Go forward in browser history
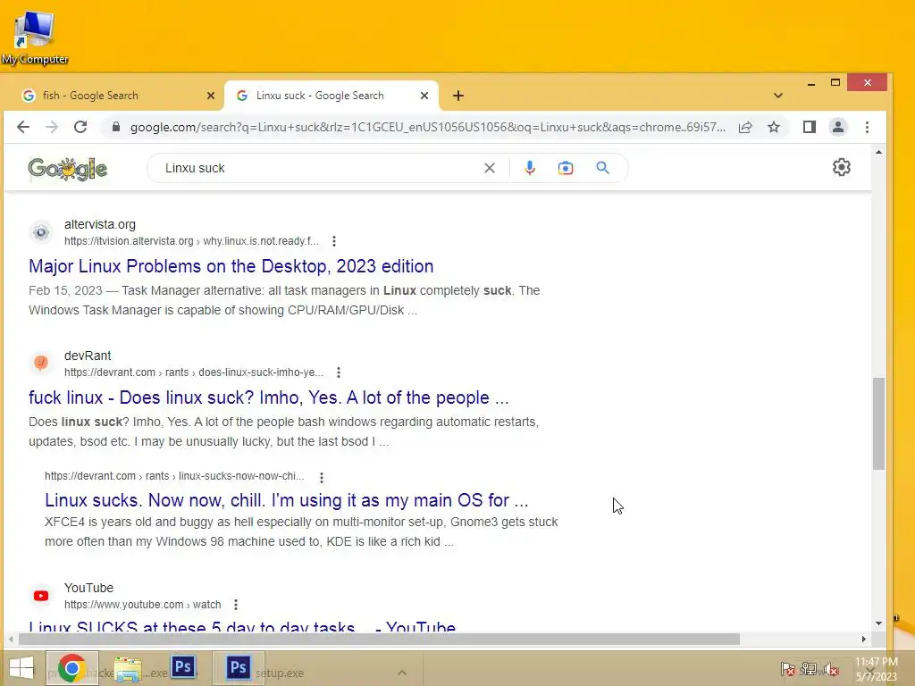The height and width of the screenshot is (686, 915). point(52,127)
